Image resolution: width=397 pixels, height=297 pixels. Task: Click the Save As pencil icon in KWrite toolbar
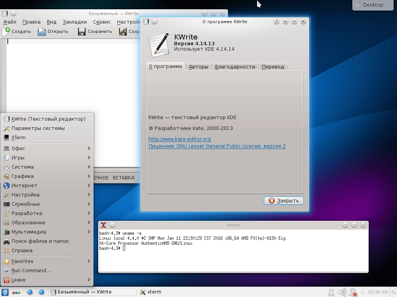pos(123,32)
